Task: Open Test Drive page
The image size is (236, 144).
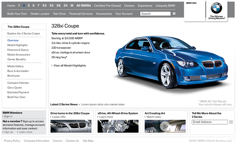Action: [59, 14]
